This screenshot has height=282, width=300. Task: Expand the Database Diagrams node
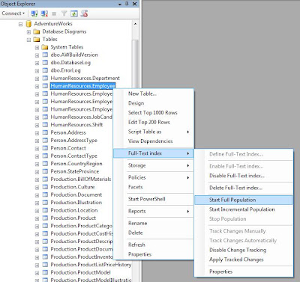(x=28, y=32)
